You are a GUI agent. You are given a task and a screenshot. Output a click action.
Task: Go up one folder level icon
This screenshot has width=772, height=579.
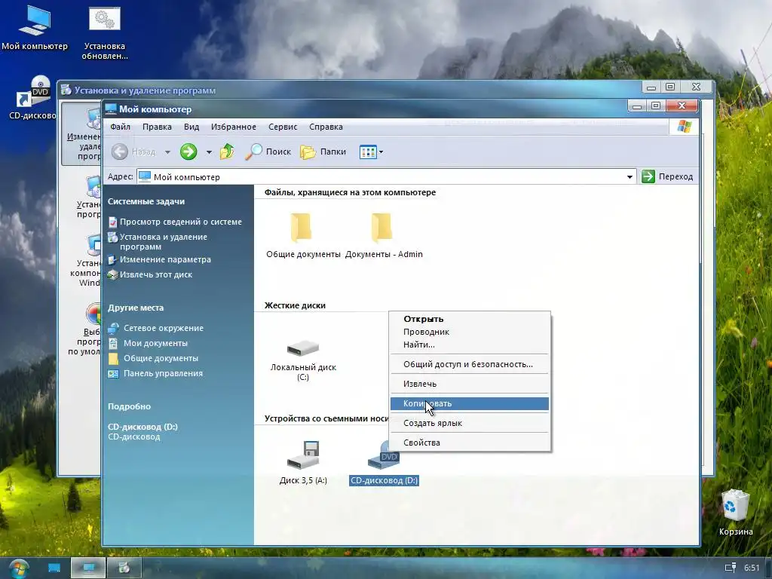coord(227,152)
